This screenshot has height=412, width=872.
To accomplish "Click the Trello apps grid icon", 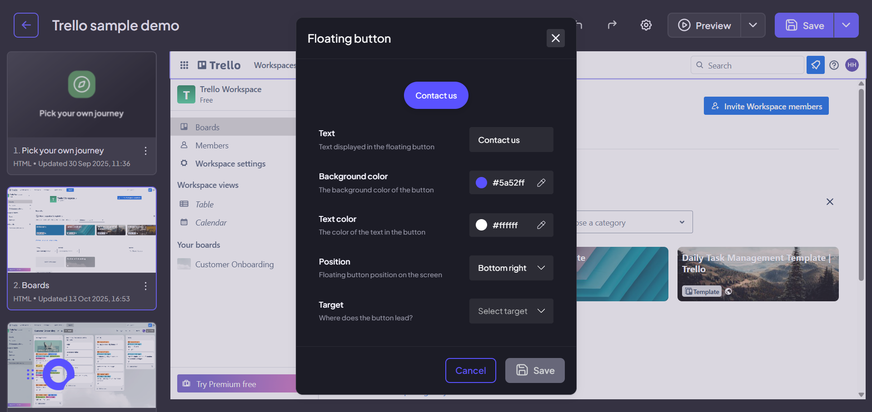I will click(x=184, y=65).
